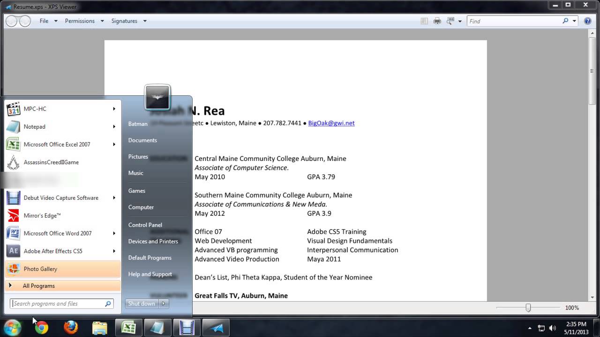Image resolution: width=600 pixels, height=337 pixels.
Task: Open Default Programs
Action: [x=150, y=257]
